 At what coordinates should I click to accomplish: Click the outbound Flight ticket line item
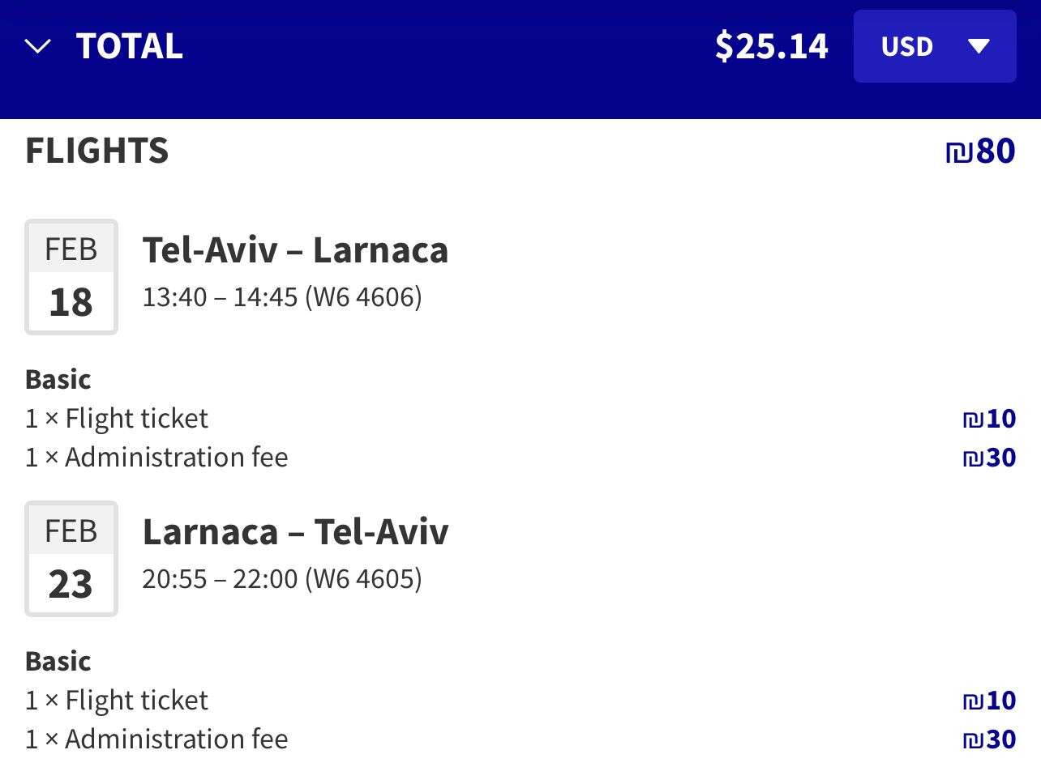pos(117,419)
